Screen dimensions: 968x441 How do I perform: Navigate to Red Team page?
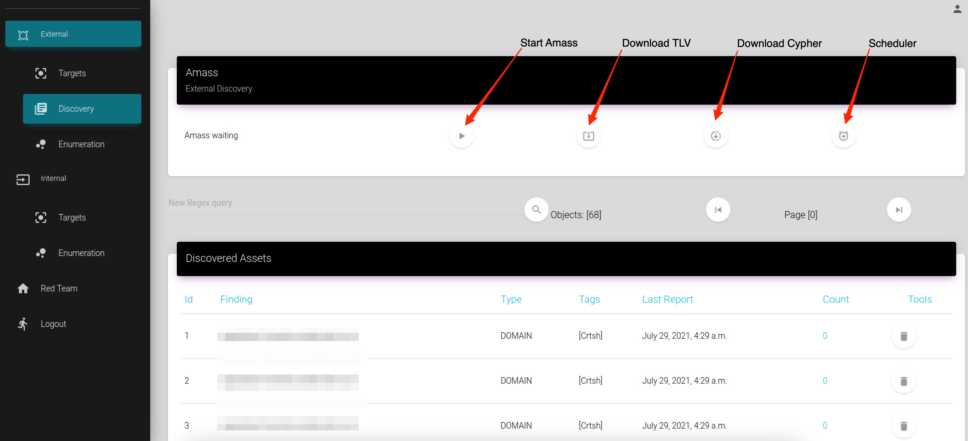point(59,288)
